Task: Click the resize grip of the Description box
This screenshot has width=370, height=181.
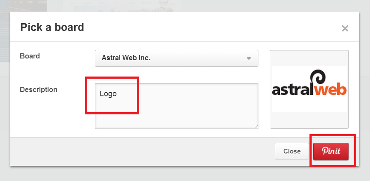Action: pyautogui.click(x=256, y=127)
